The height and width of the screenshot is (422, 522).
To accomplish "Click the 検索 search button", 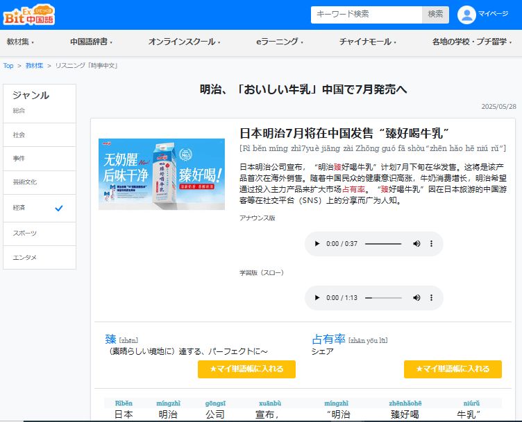I will tap(435, 15).
